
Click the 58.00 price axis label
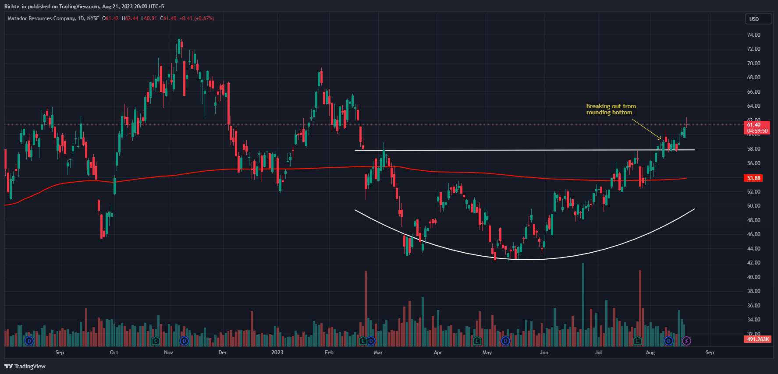pyautogui.click(x=753, y=149)
